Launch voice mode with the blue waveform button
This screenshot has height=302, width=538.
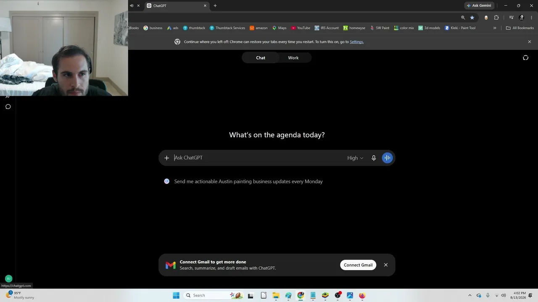(x=387, y=158)
